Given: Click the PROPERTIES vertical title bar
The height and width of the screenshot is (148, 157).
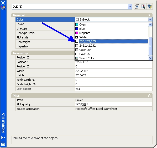Looking at the screenshot, I should (3, 123).
